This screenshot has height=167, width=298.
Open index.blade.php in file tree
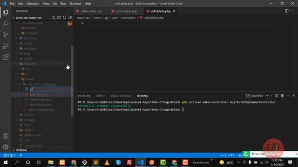tap(41, 100)
